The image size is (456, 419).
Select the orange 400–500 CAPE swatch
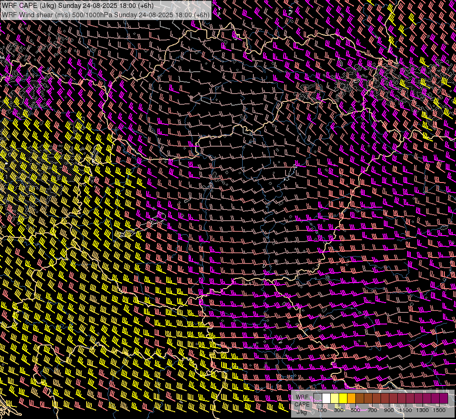352,399
